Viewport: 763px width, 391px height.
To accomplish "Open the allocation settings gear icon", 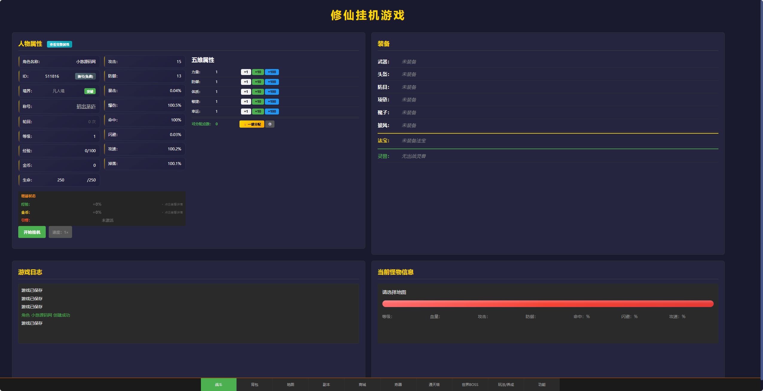I will (270, 124).
